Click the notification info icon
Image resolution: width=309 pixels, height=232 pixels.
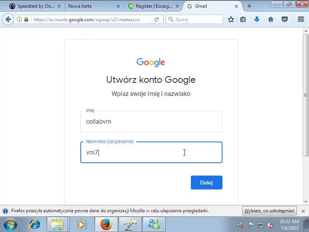[5, 211]
